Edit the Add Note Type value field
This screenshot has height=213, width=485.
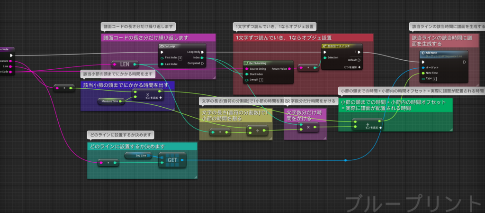tap(435, 79)
